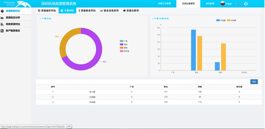The height and width of the screenshot is (129, 265).
Task: Toggle the 柜台 legend entry in donut chart
Action: point(124,44)
